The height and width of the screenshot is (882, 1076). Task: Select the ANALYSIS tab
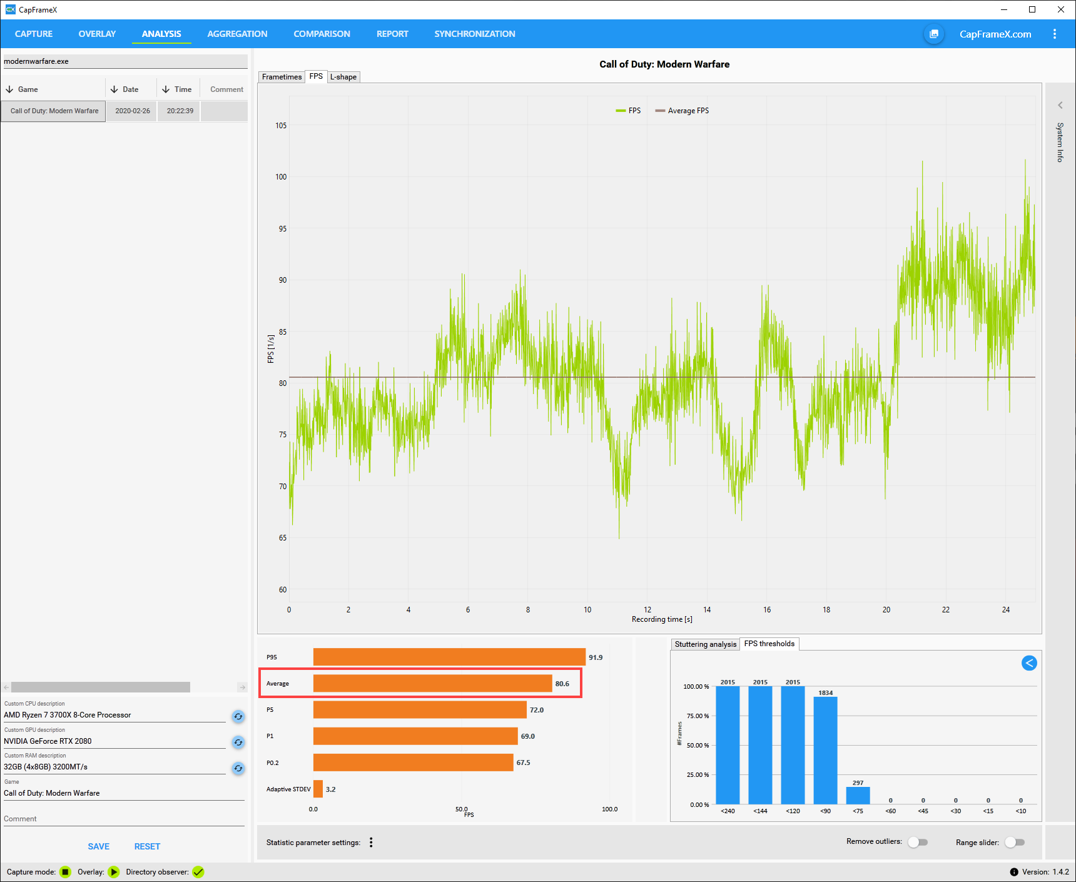point(161,34)
